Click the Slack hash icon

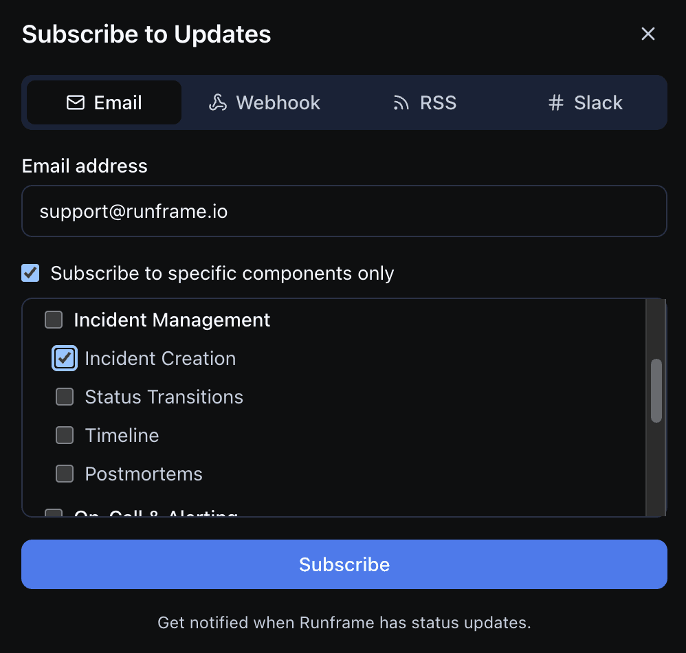(x=555, y=102)
